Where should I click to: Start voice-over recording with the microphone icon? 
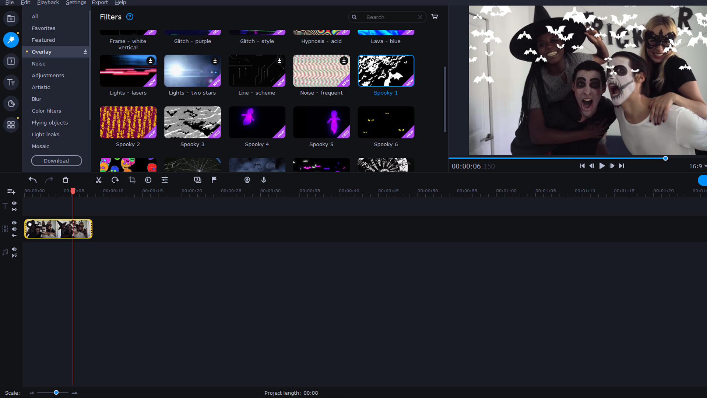(264, 180)
